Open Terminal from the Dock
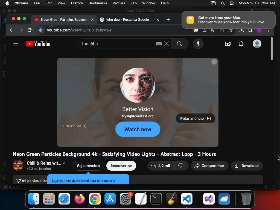280x210 pixels. coord(156,199)
